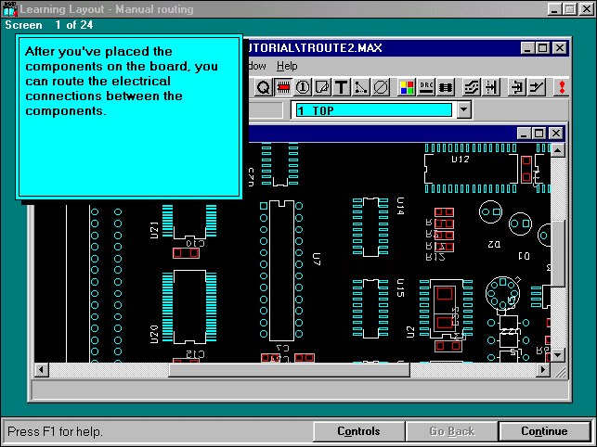The height and width of the screenshot is (447, 597).
Task: Click the horizontal scrollbar right arrow
Action: (x=543, y=370)
